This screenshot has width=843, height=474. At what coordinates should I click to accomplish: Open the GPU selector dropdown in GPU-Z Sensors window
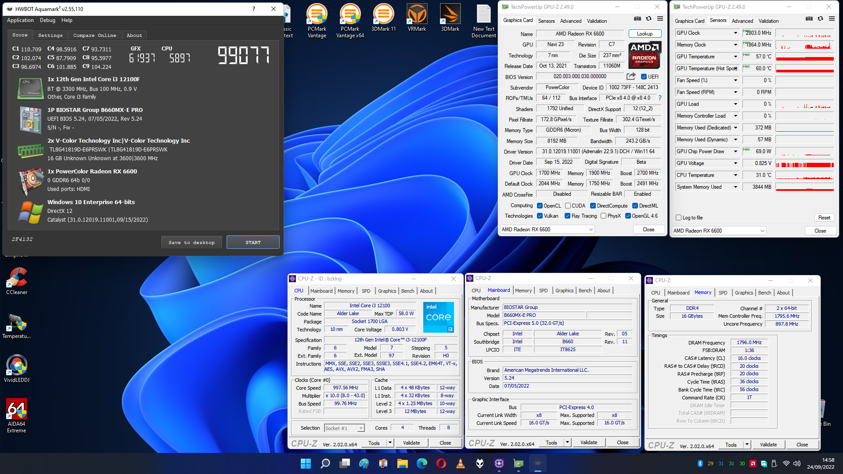pos(719,231)
